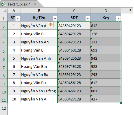Select the cell Nguyễn Văn Anh
Viewport: 134px width, 115px height.
(39, 58)
